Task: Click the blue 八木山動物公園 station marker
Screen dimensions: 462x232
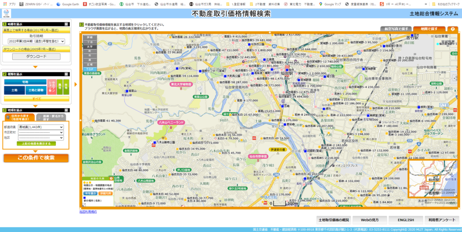Action: 154,142
